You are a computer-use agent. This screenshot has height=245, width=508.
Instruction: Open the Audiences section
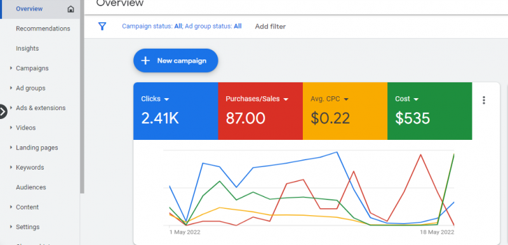tap(30, 187)
